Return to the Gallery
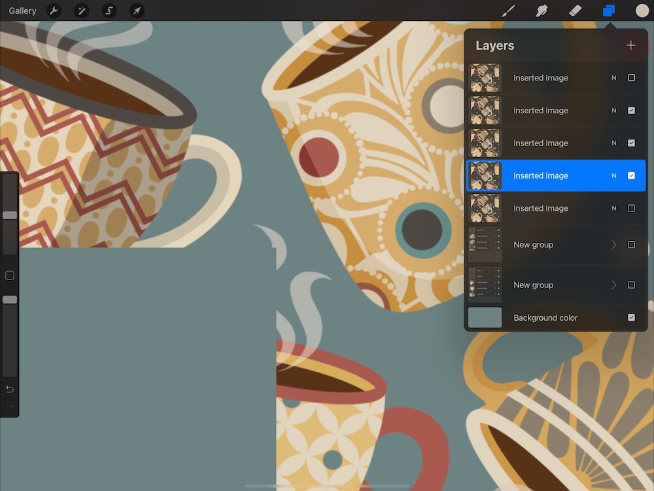Image resolution: width=654 pixels, height=491 pixels. (23, 10)
